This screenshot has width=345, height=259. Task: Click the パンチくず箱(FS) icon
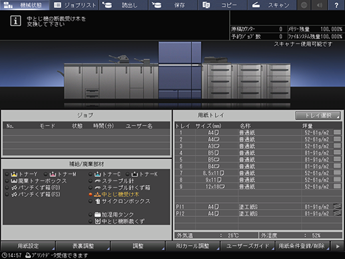pyautogui.click(x=14, y=194)
